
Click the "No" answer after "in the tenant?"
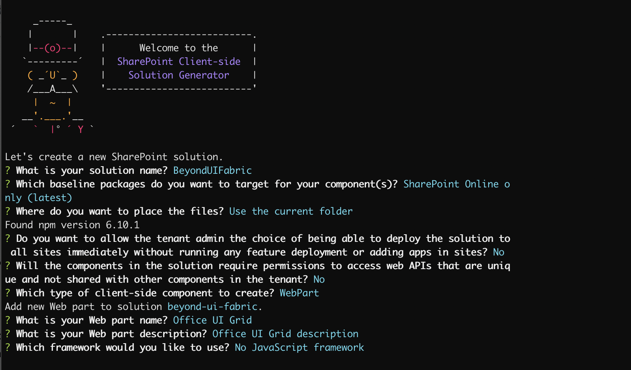point(319,280)
